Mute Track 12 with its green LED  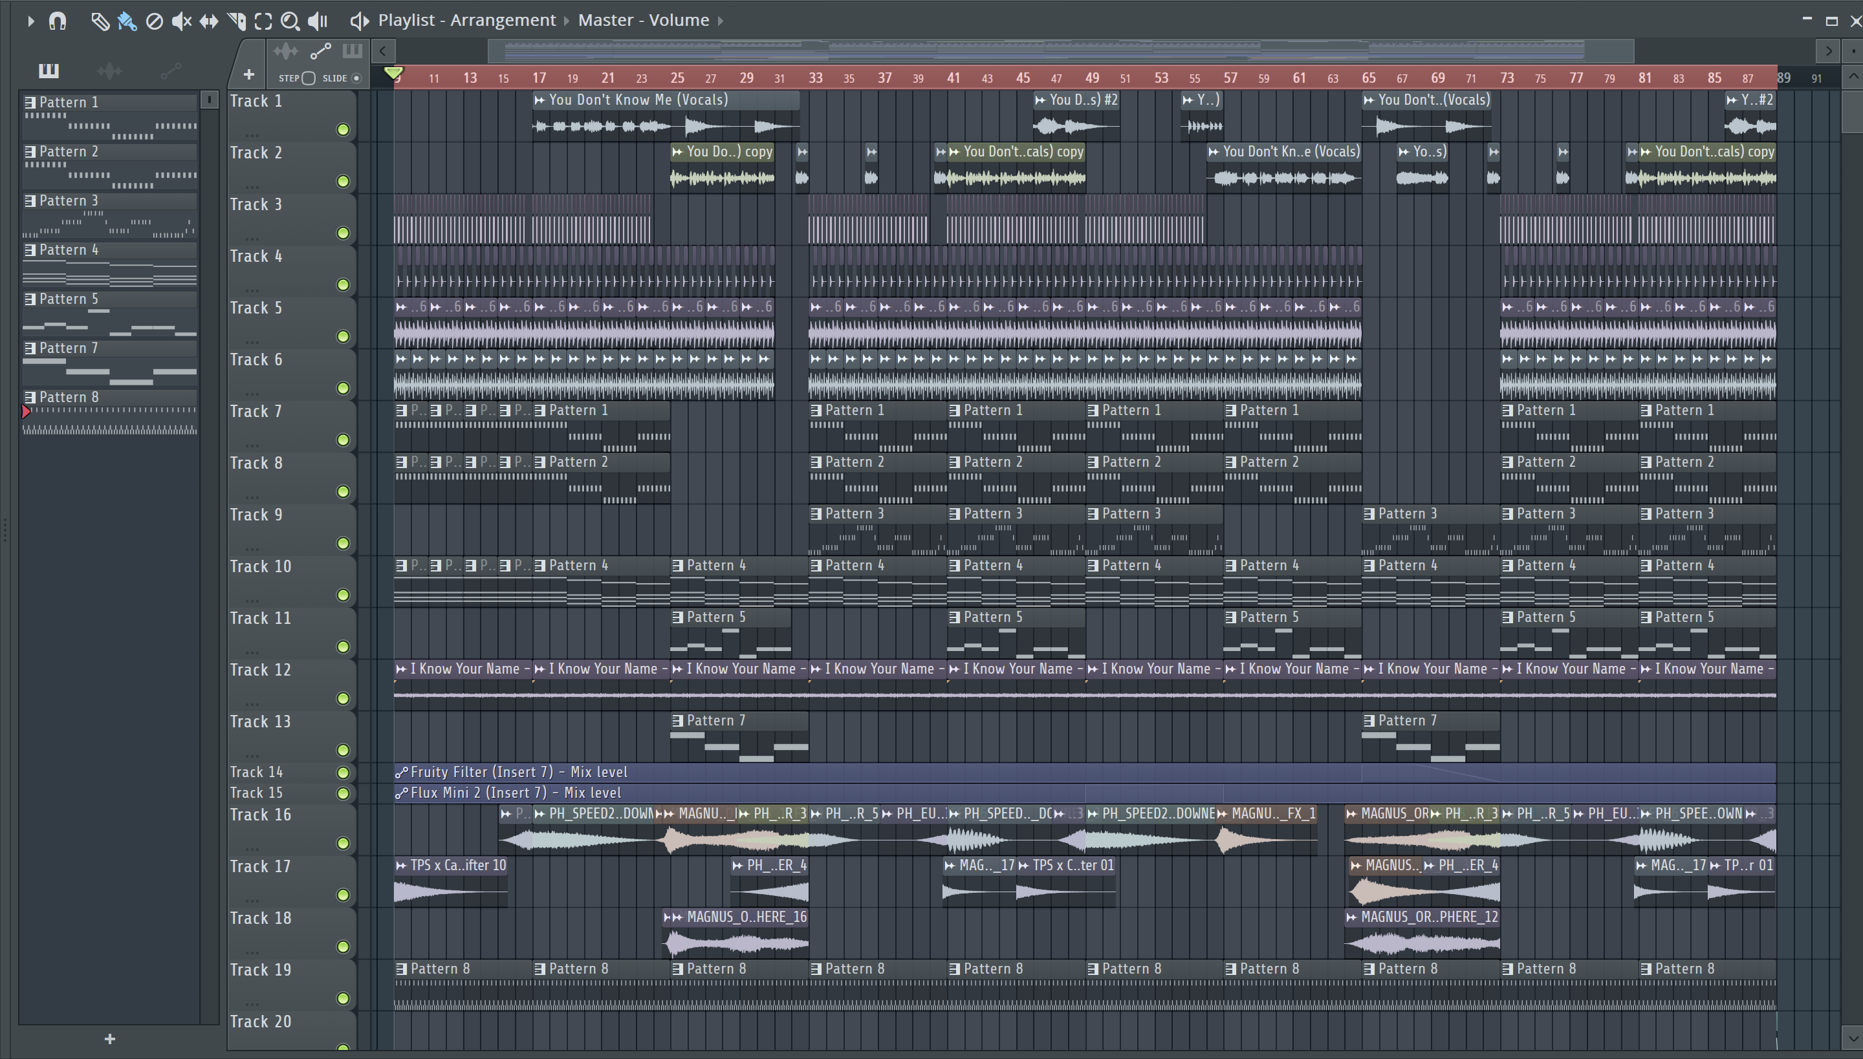pyautogui.click(x=343, y=699)
